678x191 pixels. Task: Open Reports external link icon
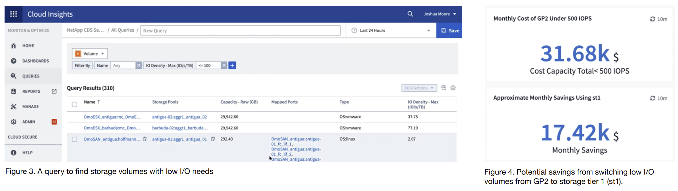pos(54,91)
